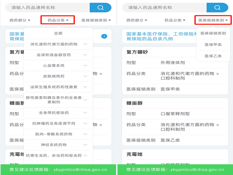Choose 医保甲类 from the reimbursement menu
The image size is (233, 175).
[x=213, y=45]
